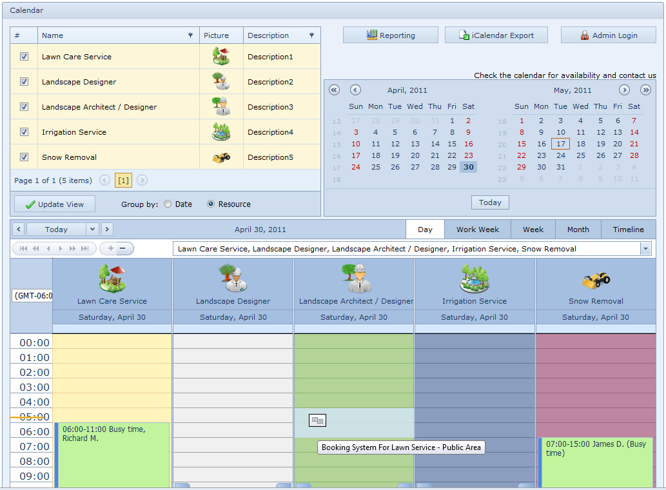This screenshot has height=490, width=666.
Task: Click the zoom-in plus button on navigator
Action: click(110, 249)
